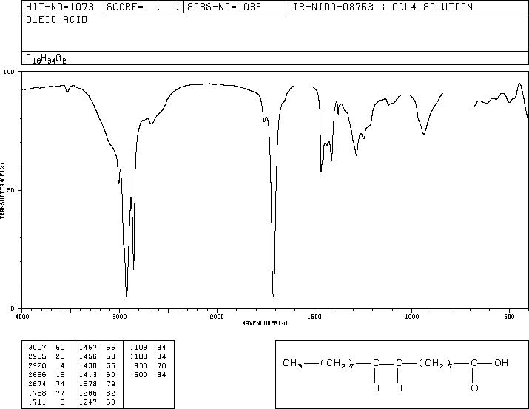
Task: Click the WAVENUMBER axis title
Action: tap(265, 323)
